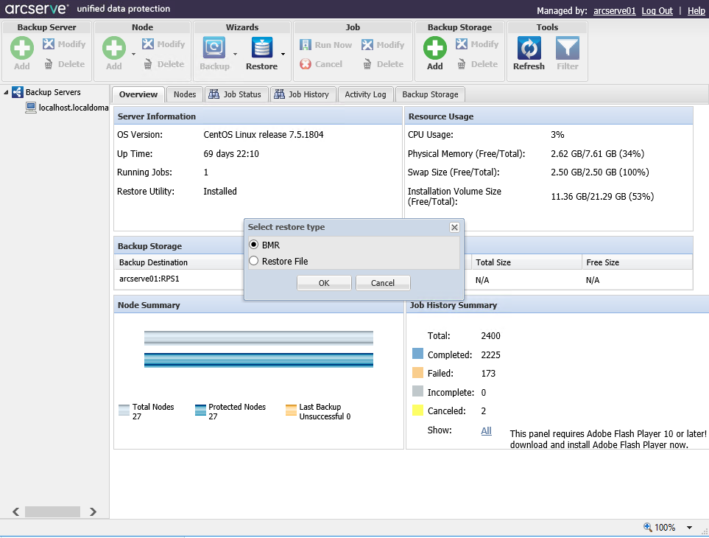Click the Protected Nodes bar in chart
The width and height of the screenshot is (709, 538).
pos(258,360)
